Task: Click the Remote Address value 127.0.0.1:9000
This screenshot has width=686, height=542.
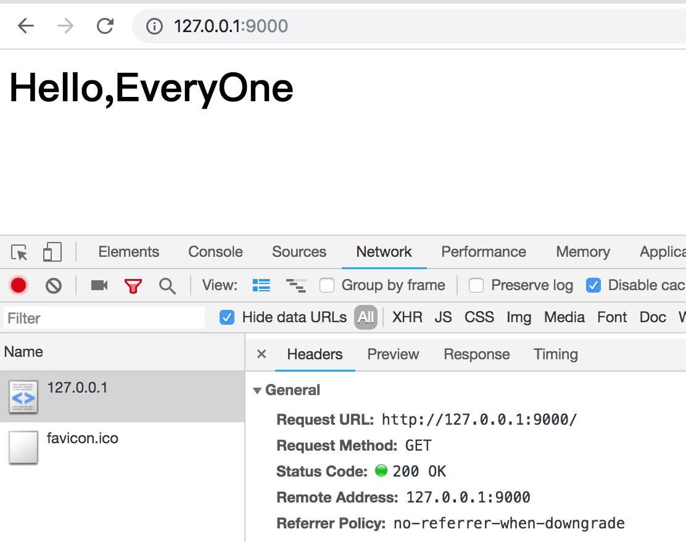Action: coord(468,498)
